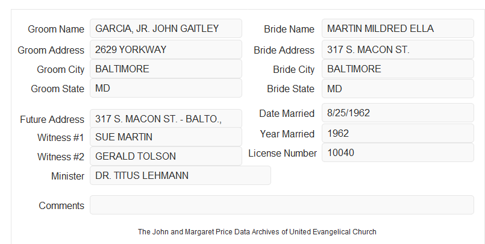
Task: Select the Groom Address input box
Action: (166, 49)
